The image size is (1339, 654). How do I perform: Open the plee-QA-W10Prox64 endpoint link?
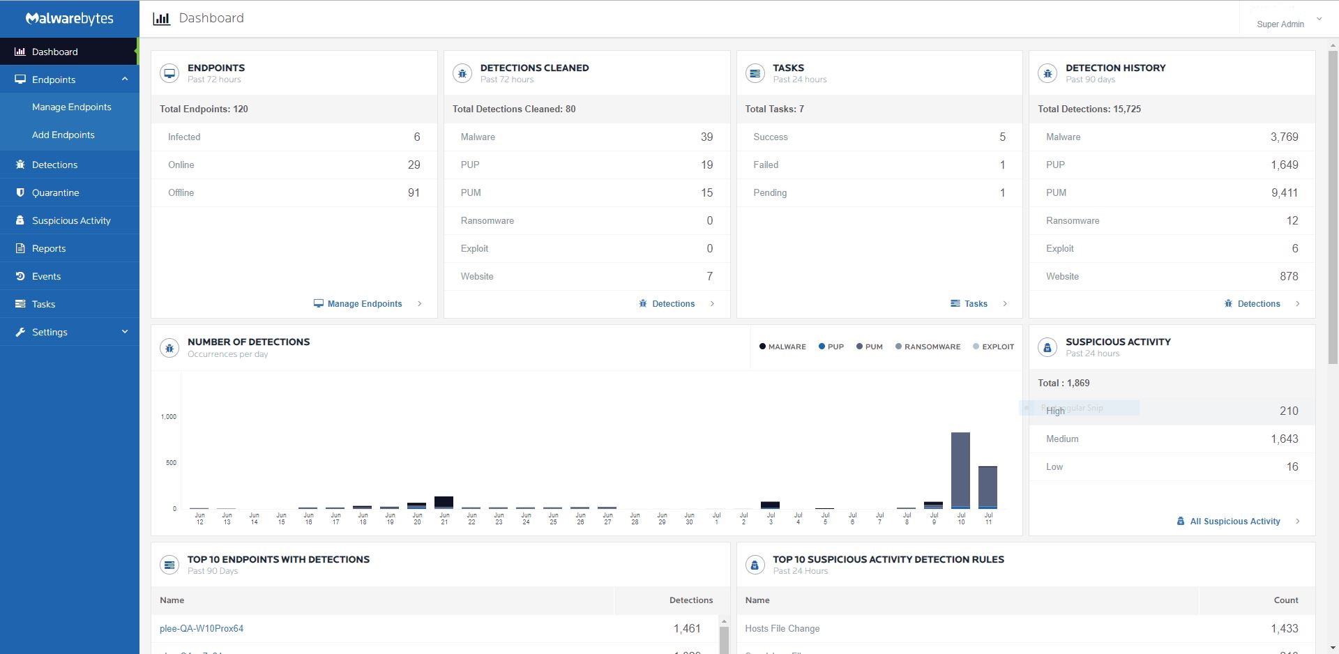tap(202, 629)
